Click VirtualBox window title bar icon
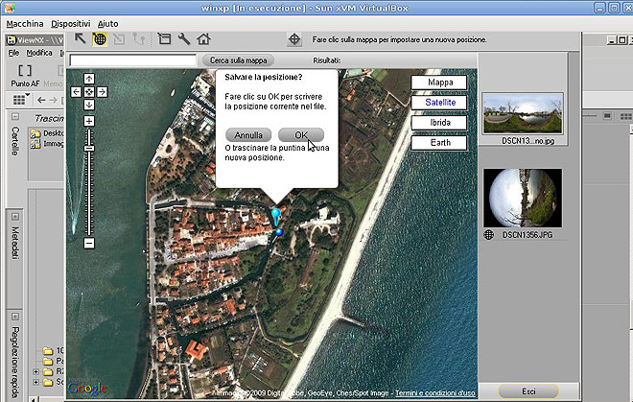 point(10,8)
